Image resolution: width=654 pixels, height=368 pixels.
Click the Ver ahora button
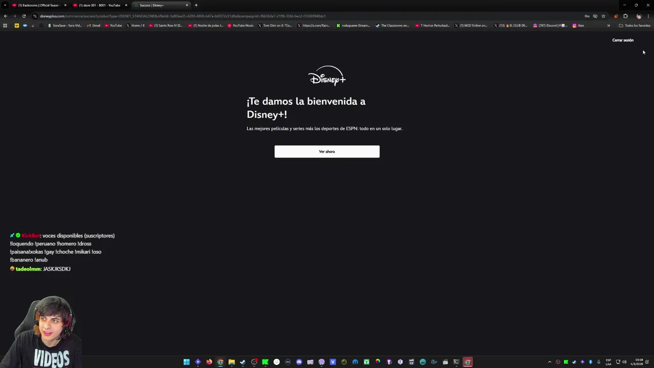(327, 151)
